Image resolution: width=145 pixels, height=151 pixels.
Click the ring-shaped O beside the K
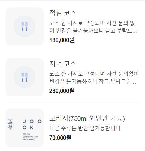[x=25, y=128]
